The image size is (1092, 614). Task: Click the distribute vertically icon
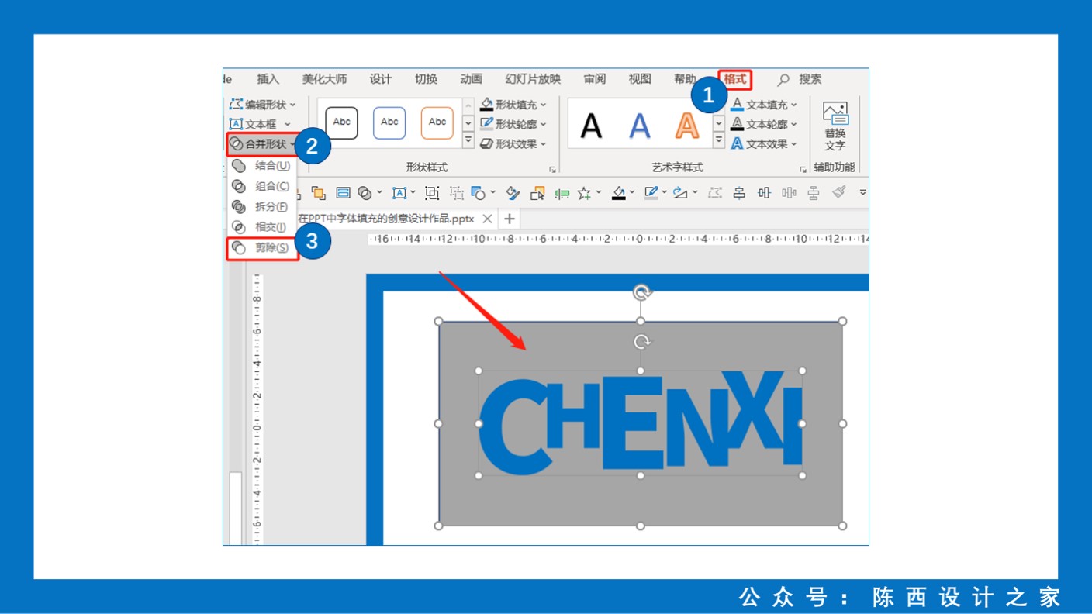coord(814,193)
